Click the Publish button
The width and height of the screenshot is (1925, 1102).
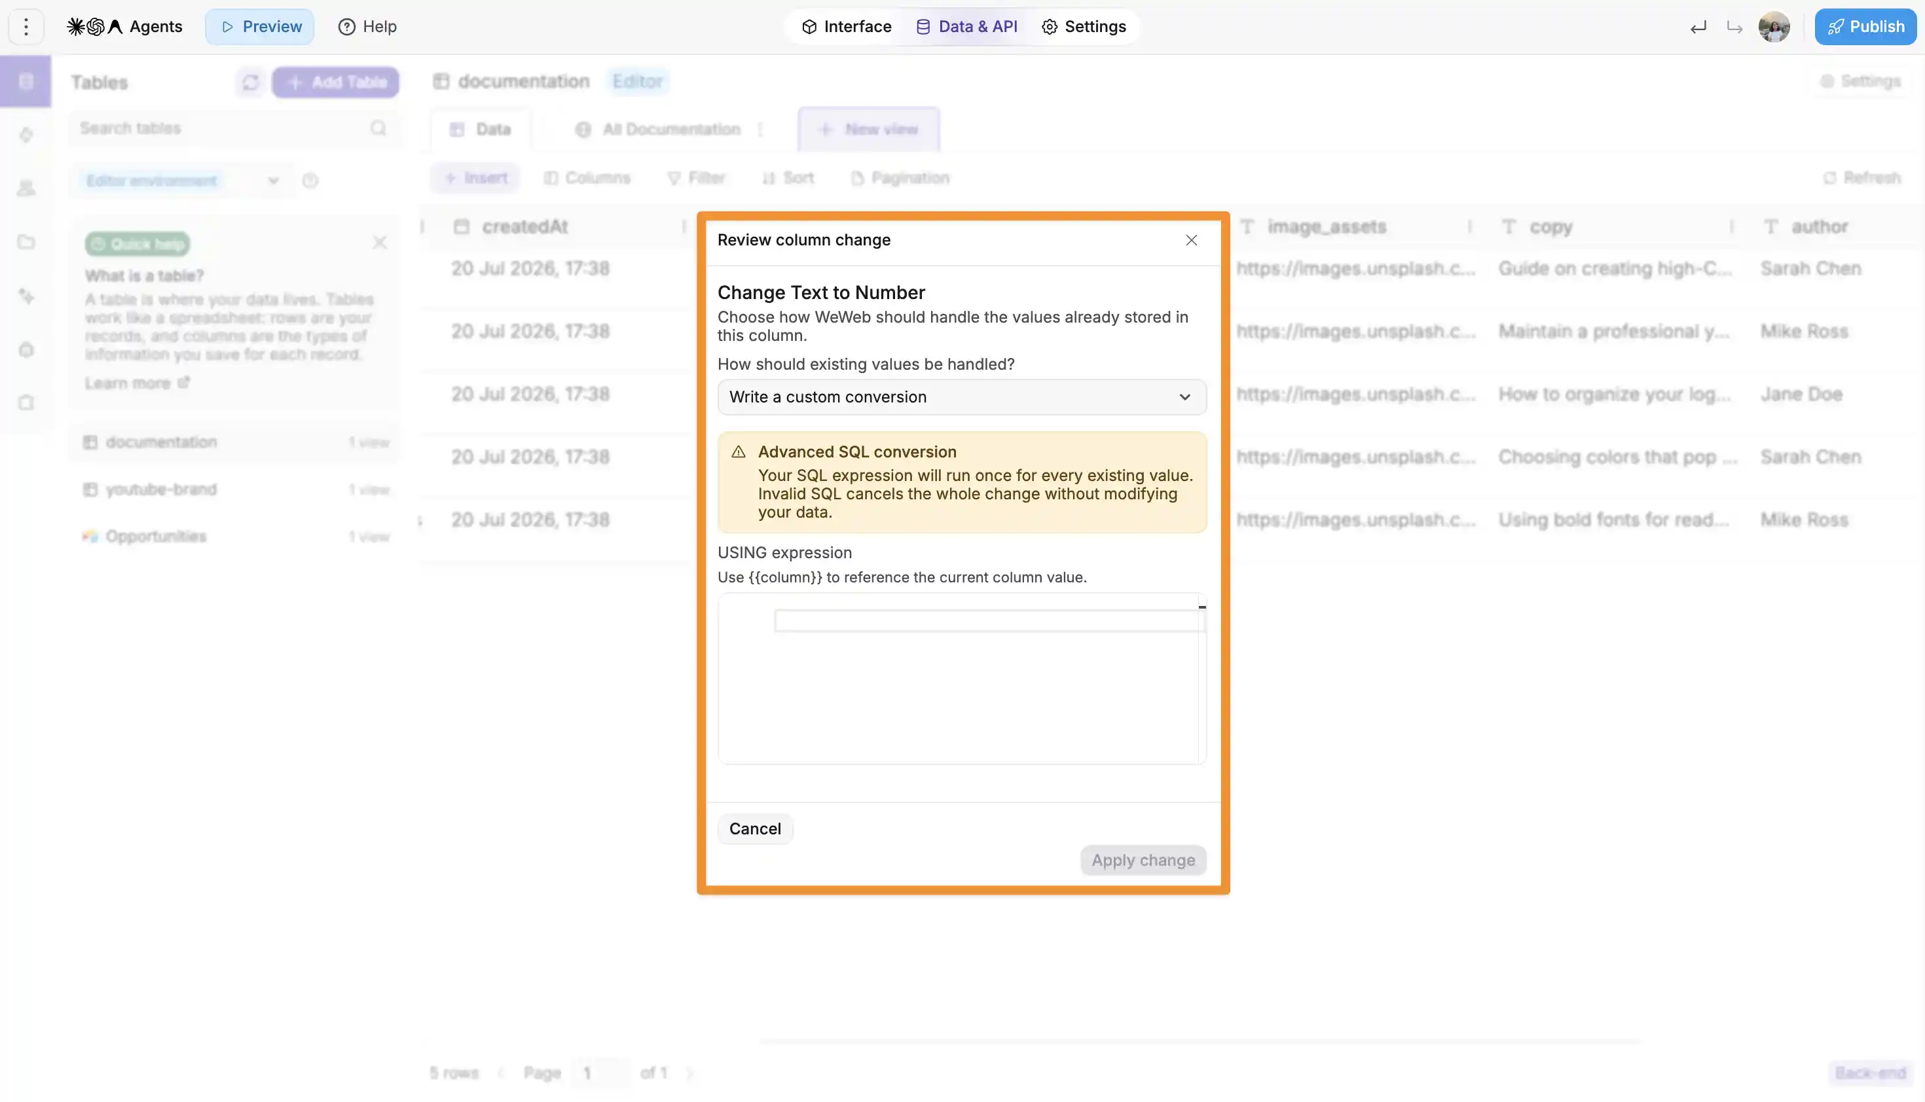pyautogui.click(x=1865, y=26)
